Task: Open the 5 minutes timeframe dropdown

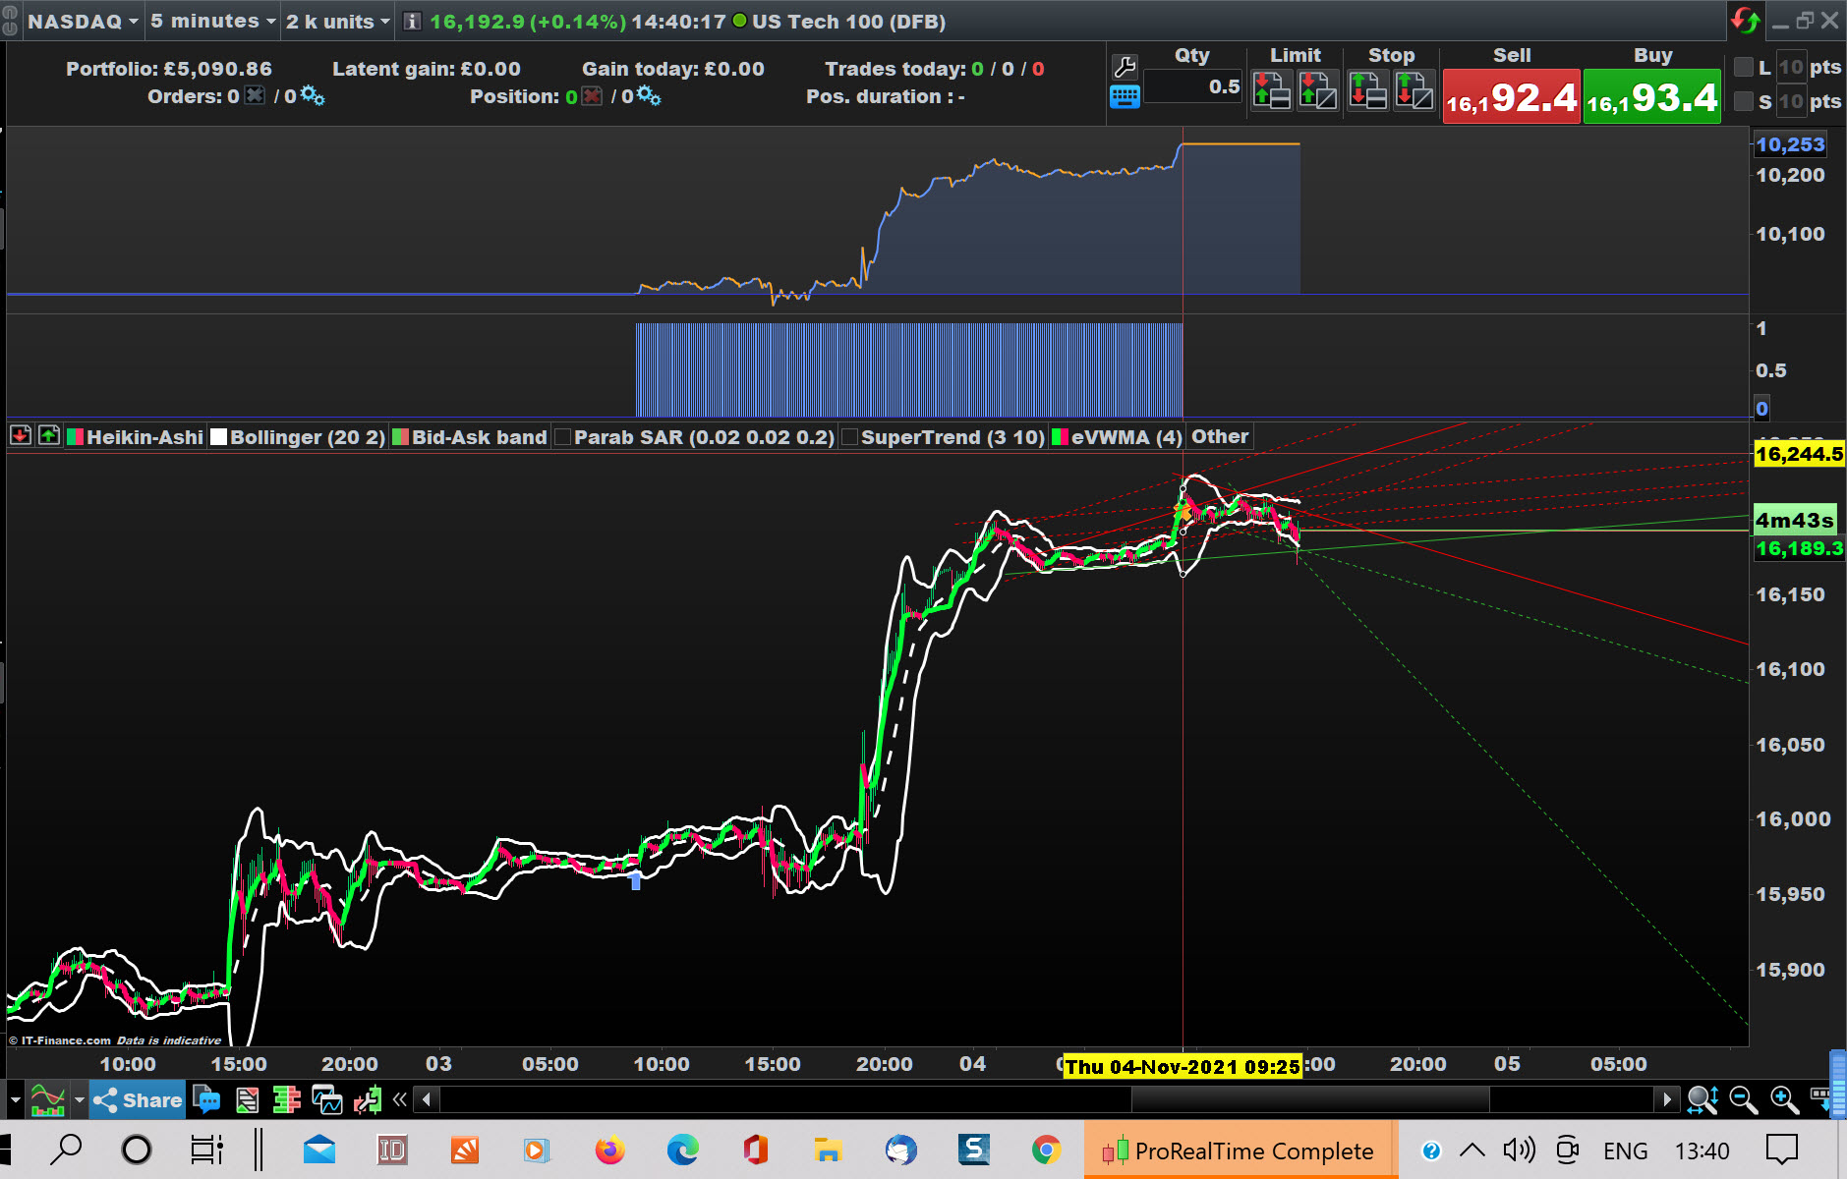Action: (212, 22)
